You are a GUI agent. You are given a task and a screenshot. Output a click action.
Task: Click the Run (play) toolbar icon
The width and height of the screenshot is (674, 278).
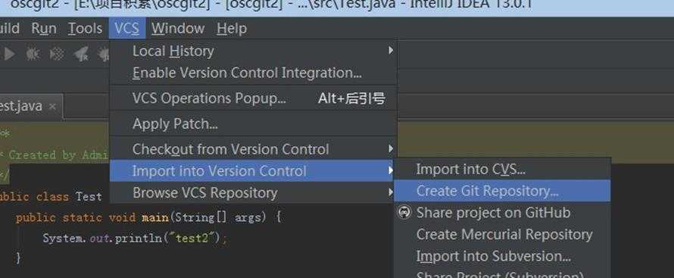click(9, 54)
